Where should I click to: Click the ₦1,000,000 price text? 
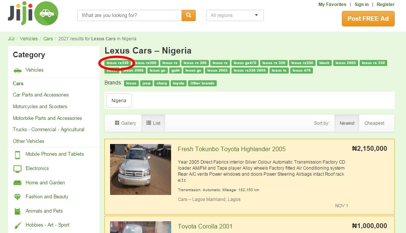tap(369, 226)
